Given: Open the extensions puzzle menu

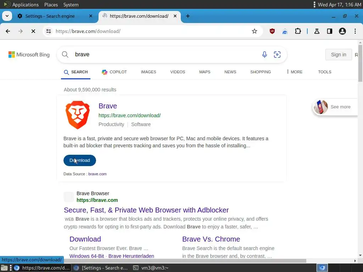Looking at the screenshot, I should pyautogui.click(x=298, y=31).
